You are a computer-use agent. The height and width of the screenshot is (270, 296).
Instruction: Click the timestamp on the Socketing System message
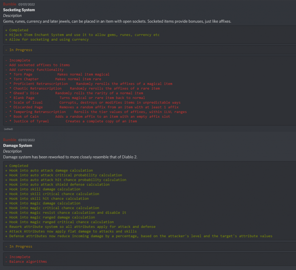[x=26, y=4]
